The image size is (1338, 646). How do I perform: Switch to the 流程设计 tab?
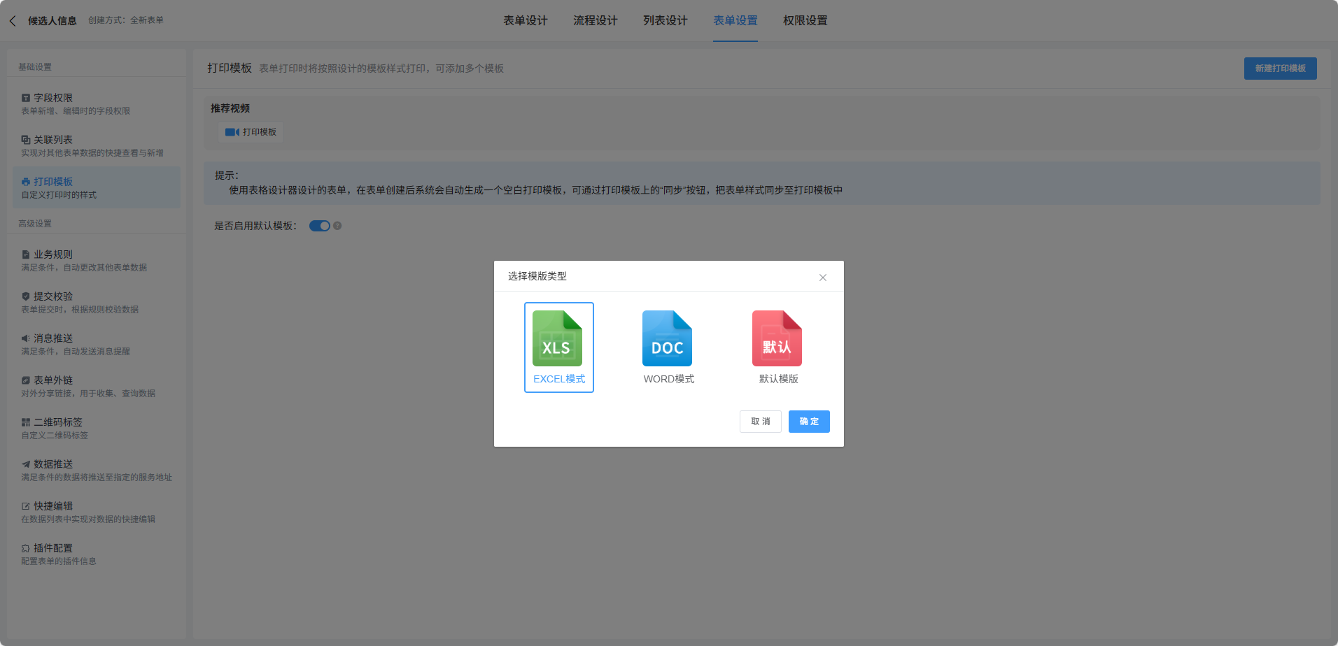(x=595, y=21)
